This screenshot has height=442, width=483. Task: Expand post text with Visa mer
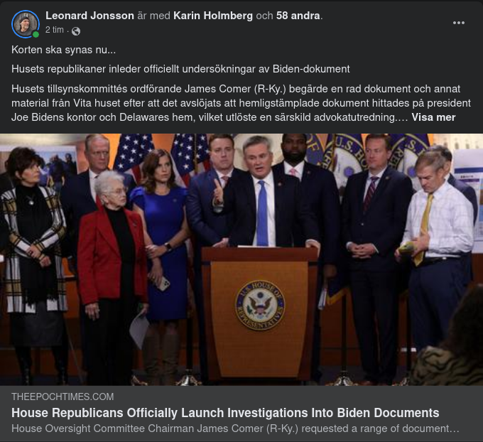433,117
